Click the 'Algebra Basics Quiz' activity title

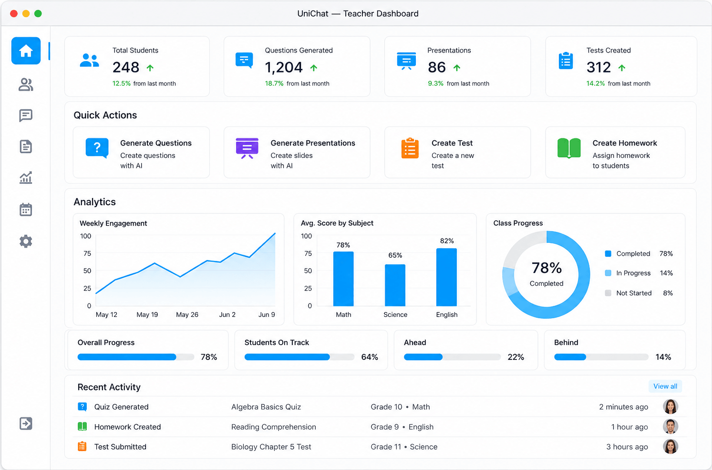click(266, 407)
